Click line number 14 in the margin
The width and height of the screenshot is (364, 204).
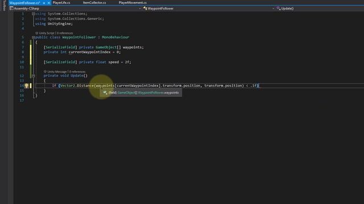click(x=22, y=86)
